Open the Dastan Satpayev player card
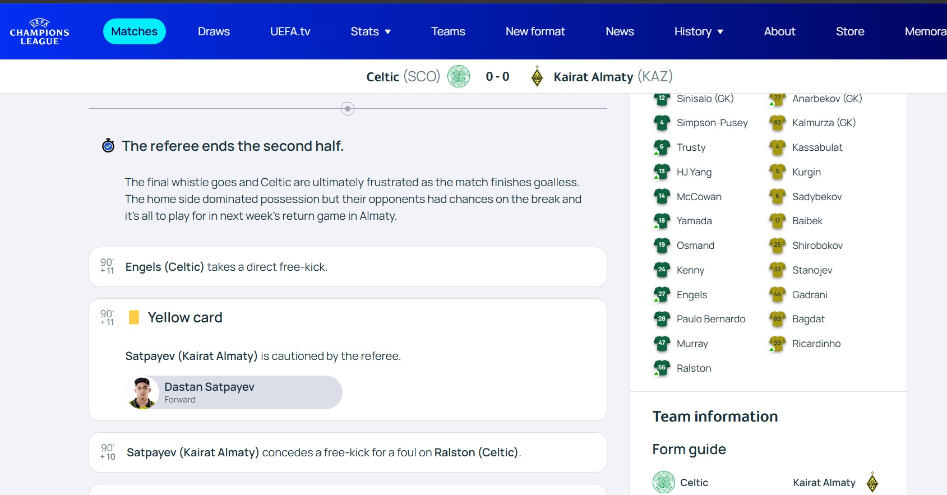This screenshot has width=947, height=495. [234, 392]
